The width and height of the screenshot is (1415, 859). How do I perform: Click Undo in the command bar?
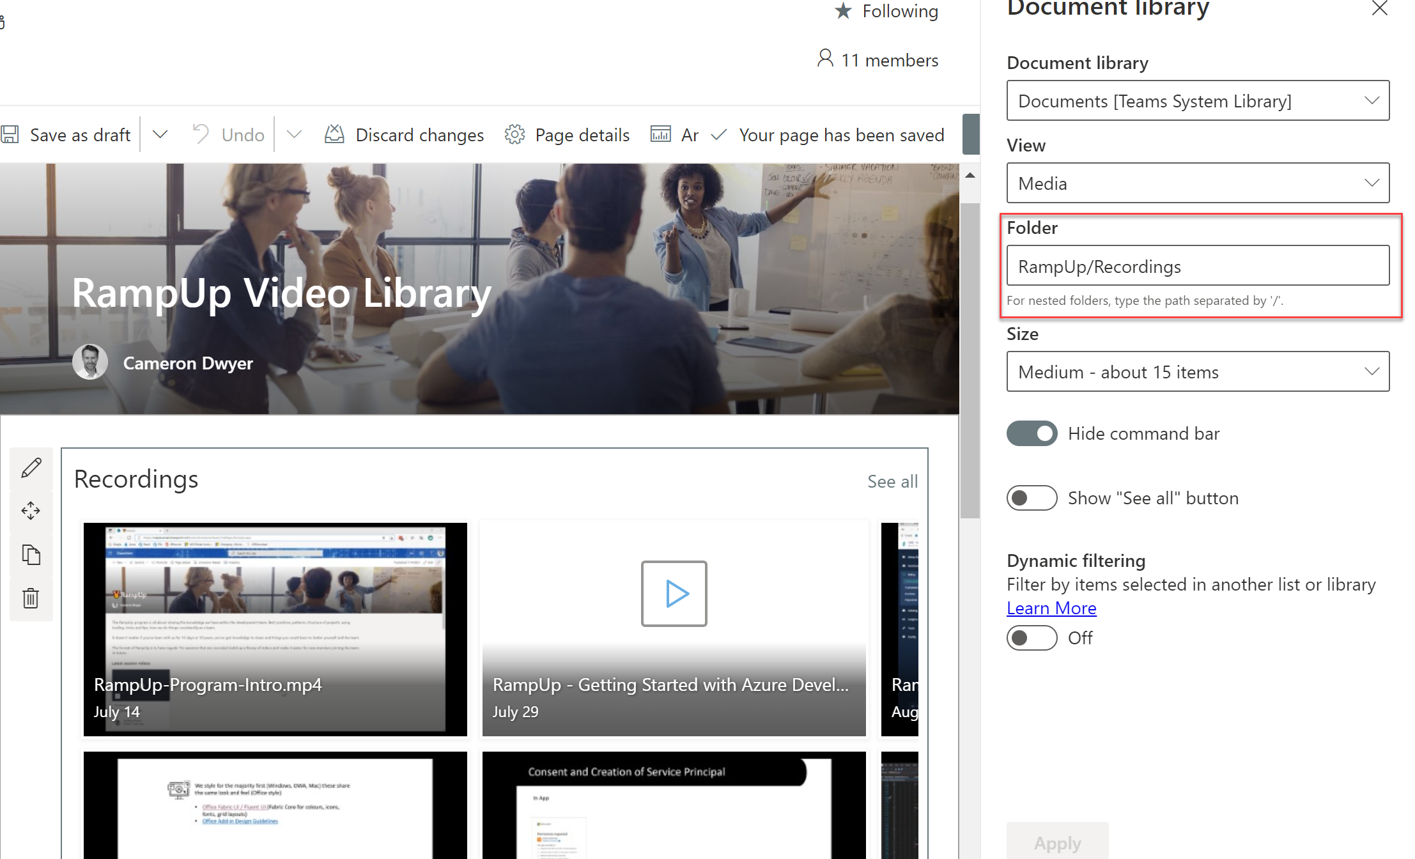click(229, 135)
